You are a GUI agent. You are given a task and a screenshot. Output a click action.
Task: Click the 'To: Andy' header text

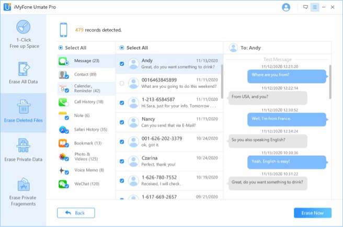(250, 48)
